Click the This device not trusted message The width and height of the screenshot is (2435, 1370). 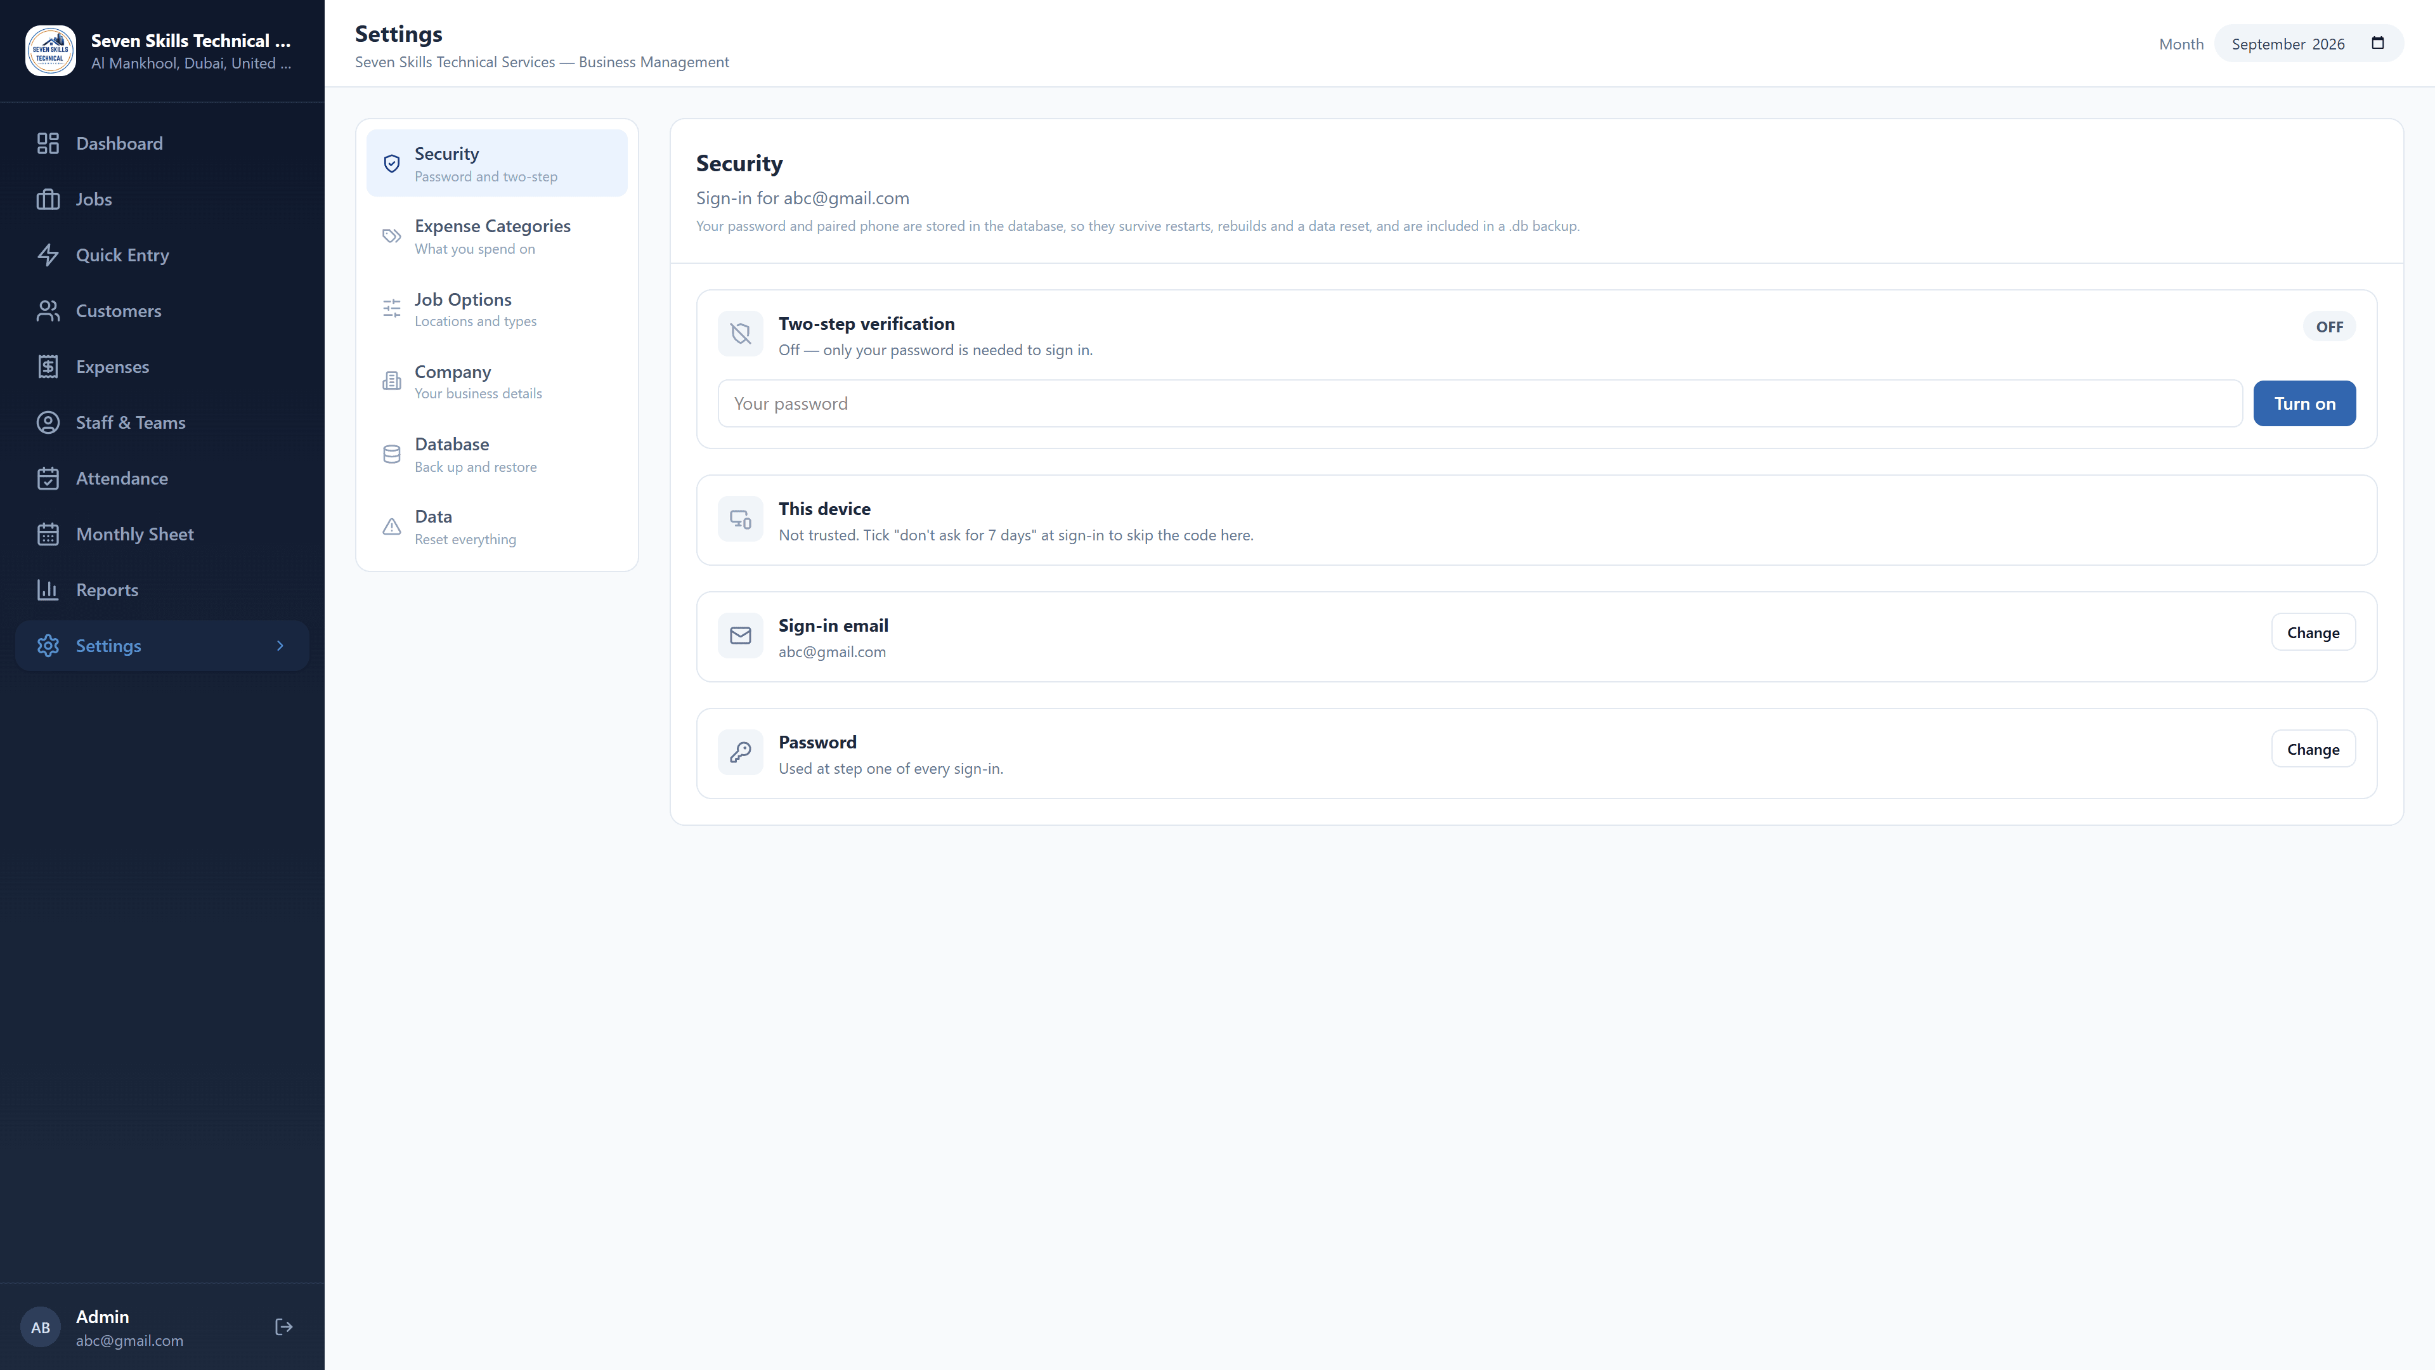click(1015, 535)
